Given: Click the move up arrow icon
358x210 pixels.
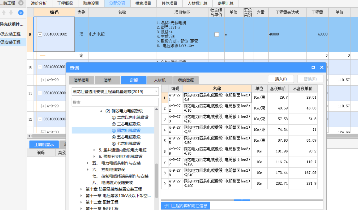Looking at the screenshot, I should (x=4, y=13).
